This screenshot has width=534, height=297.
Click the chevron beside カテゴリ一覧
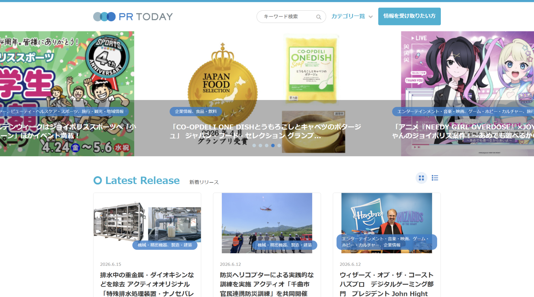(x=371, y=17)
